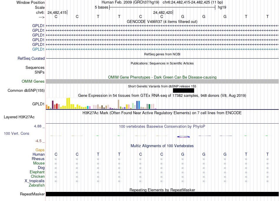This screenshot has height=201, width=279.
Task: Open the GTEx Gene Expression in 54 tissues title
Action: coord(162,95)
